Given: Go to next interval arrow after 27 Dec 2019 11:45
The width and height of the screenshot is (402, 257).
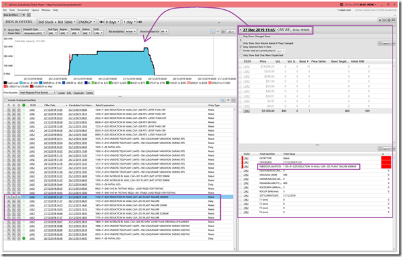Looking at the screenshot, I should (277, 30).
